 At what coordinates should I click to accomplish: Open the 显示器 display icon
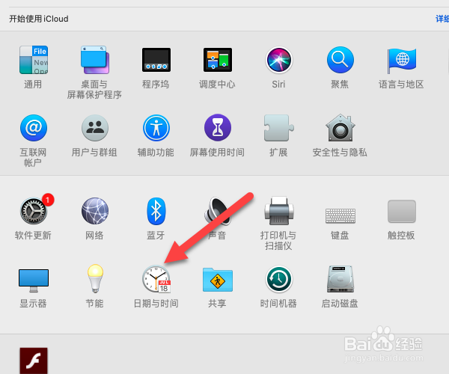[x=34, y=280]
